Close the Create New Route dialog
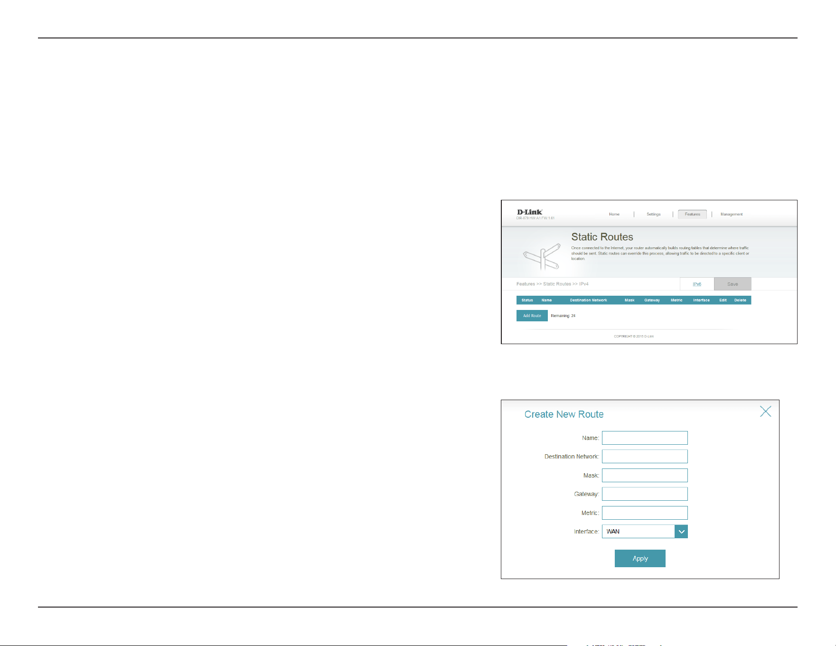 [765, 412]
